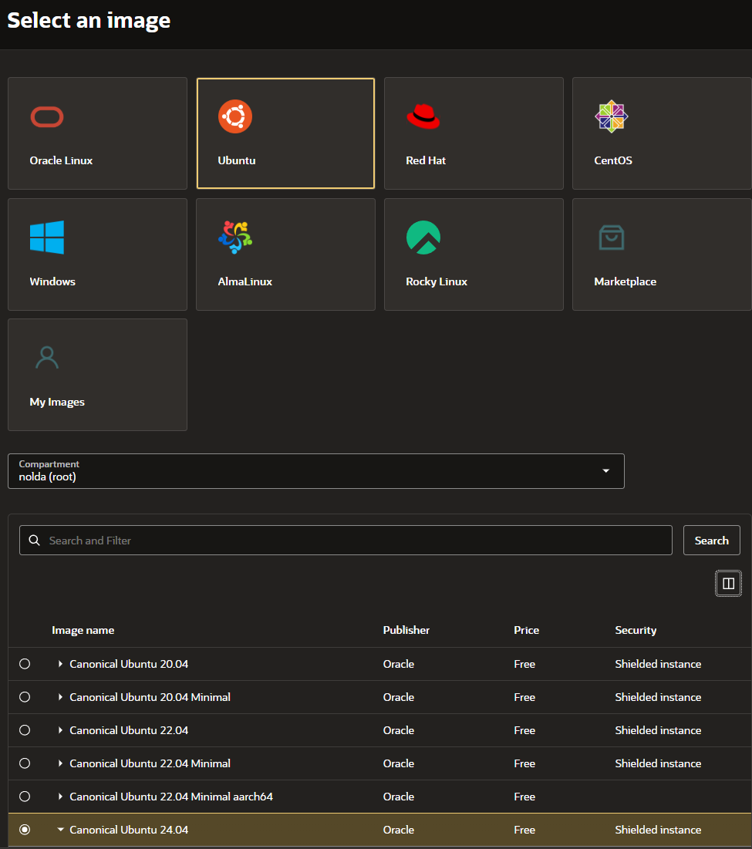The image size is (752, 849).
Task: Open the Marketplace shopping bag icon
Action: 611,238
